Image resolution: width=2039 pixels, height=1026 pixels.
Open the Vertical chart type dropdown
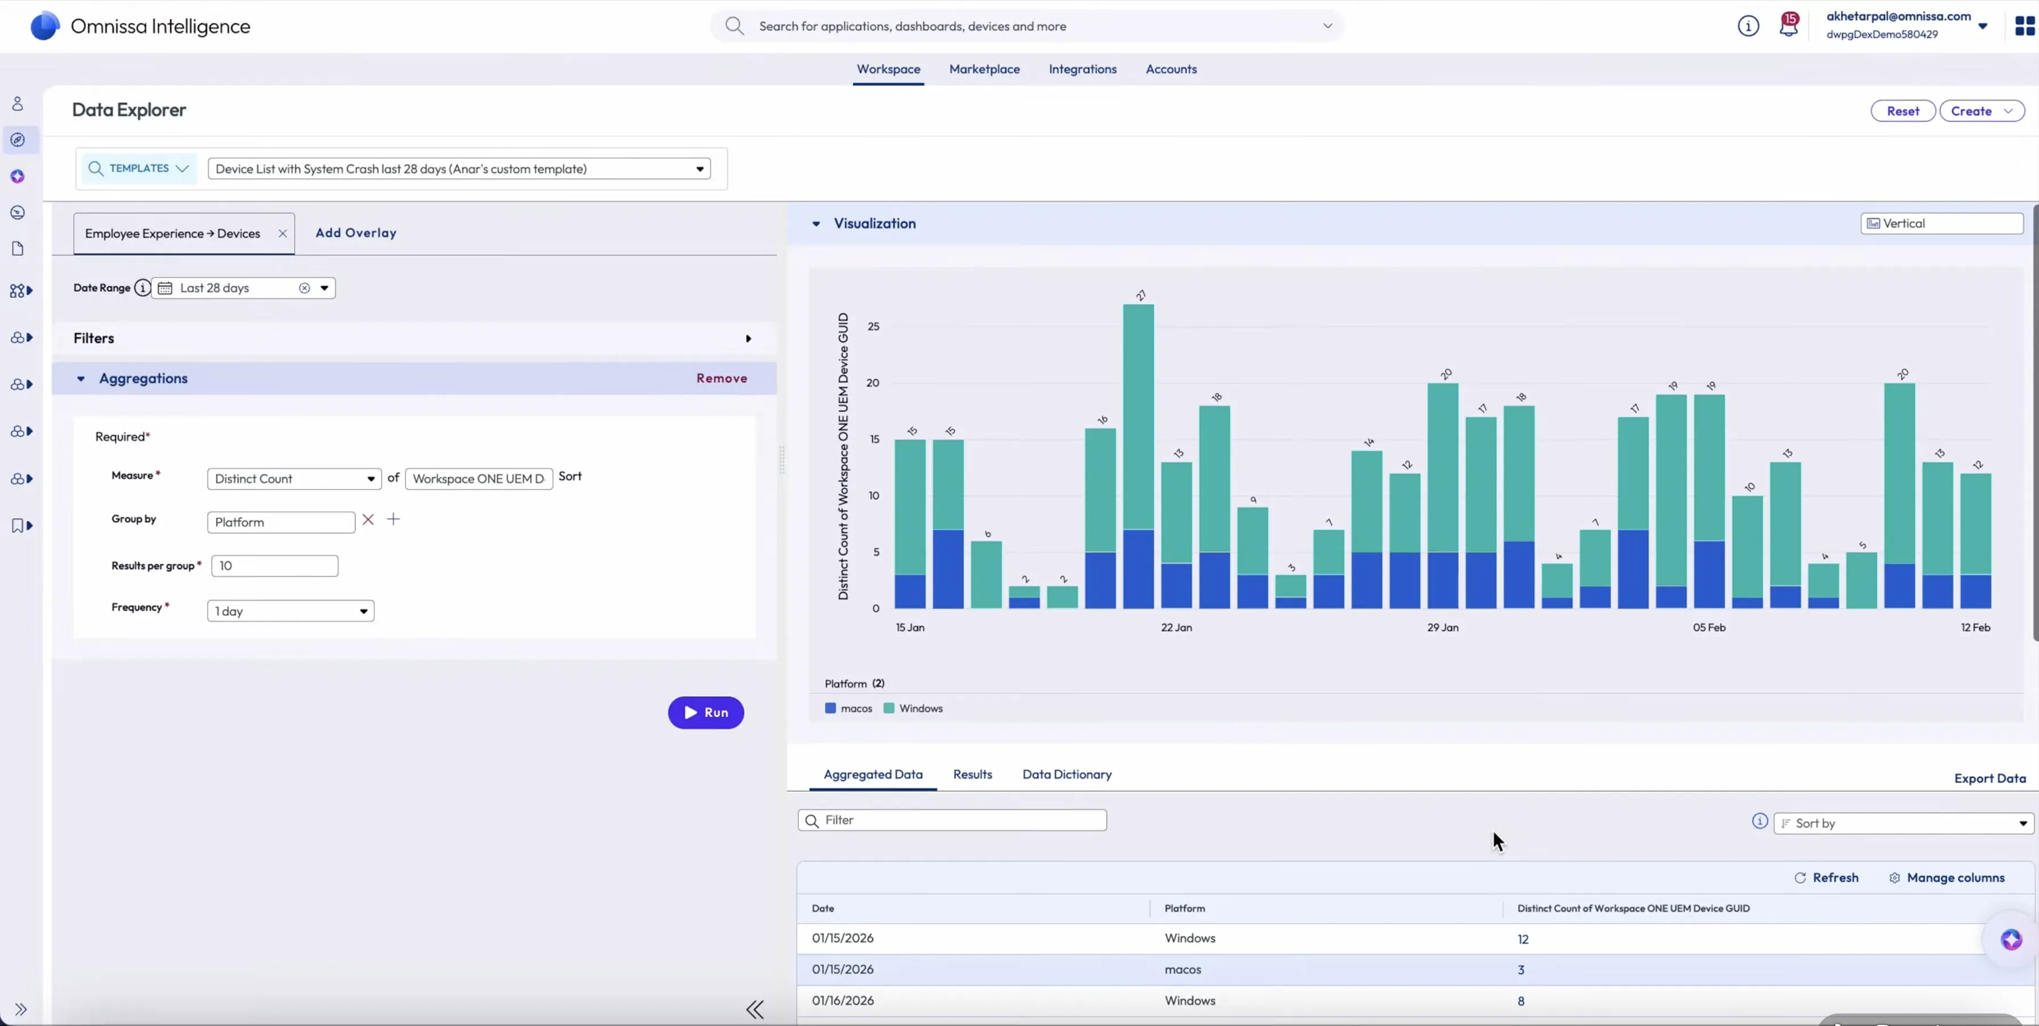pos(1942,224)
